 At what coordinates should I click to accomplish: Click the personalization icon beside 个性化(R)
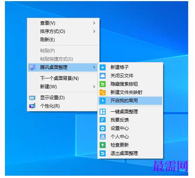[x=32, y=106]
